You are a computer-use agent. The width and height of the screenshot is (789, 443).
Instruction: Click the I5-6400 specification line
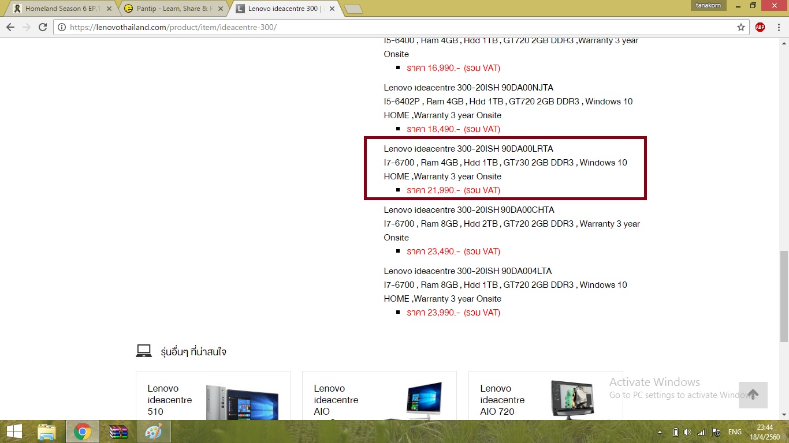(x=511, y=41)
